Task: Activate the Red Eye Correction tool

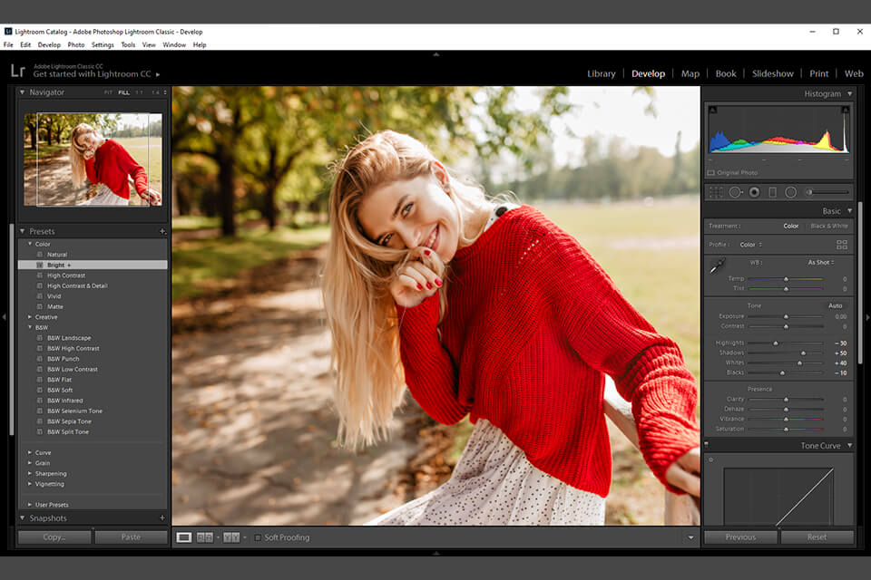Action: [755, 191]
